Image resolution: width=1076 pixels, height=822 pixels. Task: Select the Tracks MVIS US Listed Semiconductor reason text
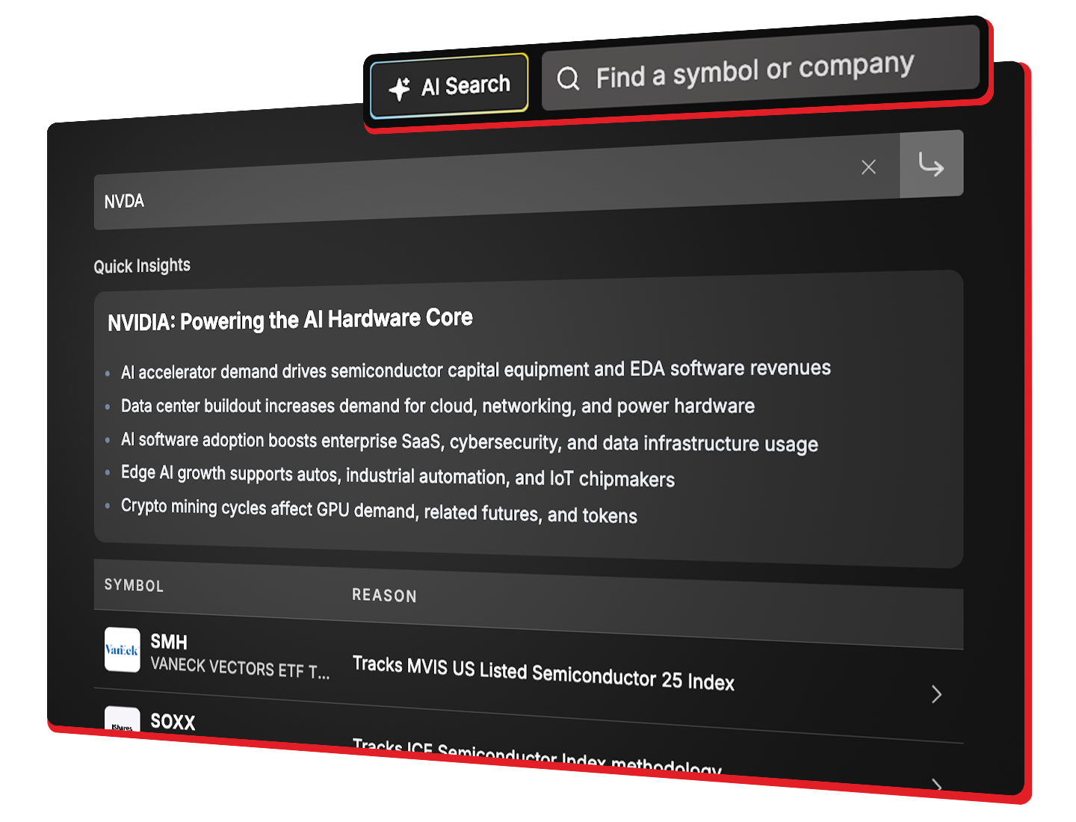(543, 673)
